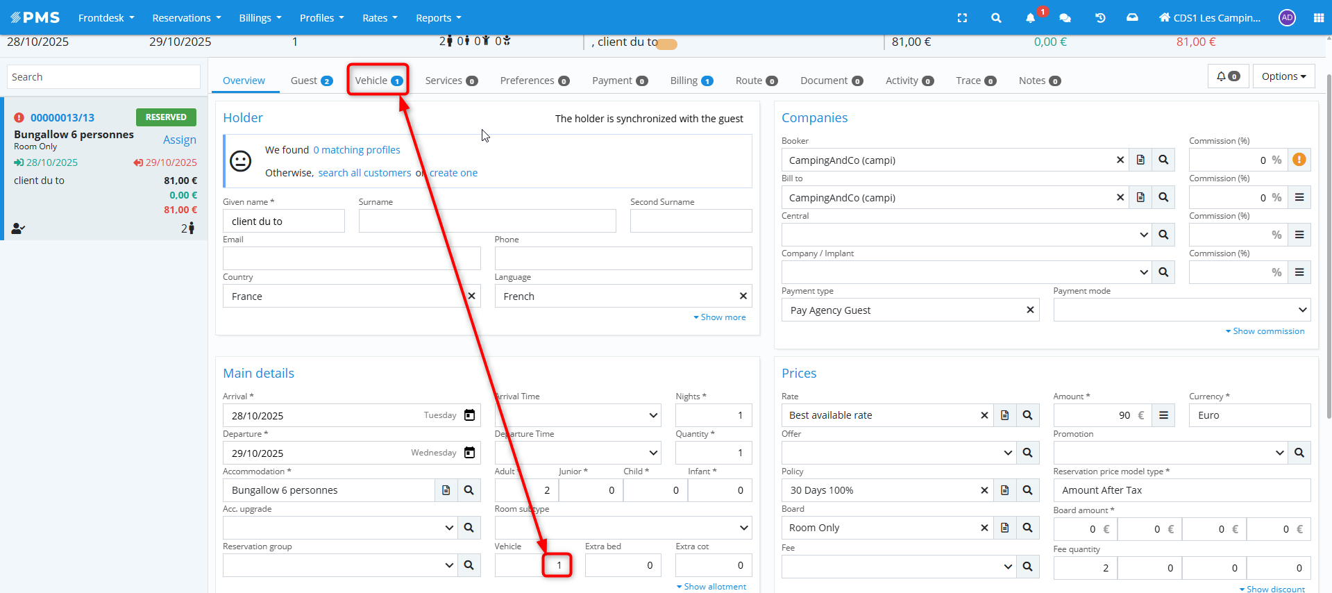Image resolution: width=1332 pixels, height=593 pixels.
Task: Open the Options dropdown button
Action: (x=1283, y=76)
